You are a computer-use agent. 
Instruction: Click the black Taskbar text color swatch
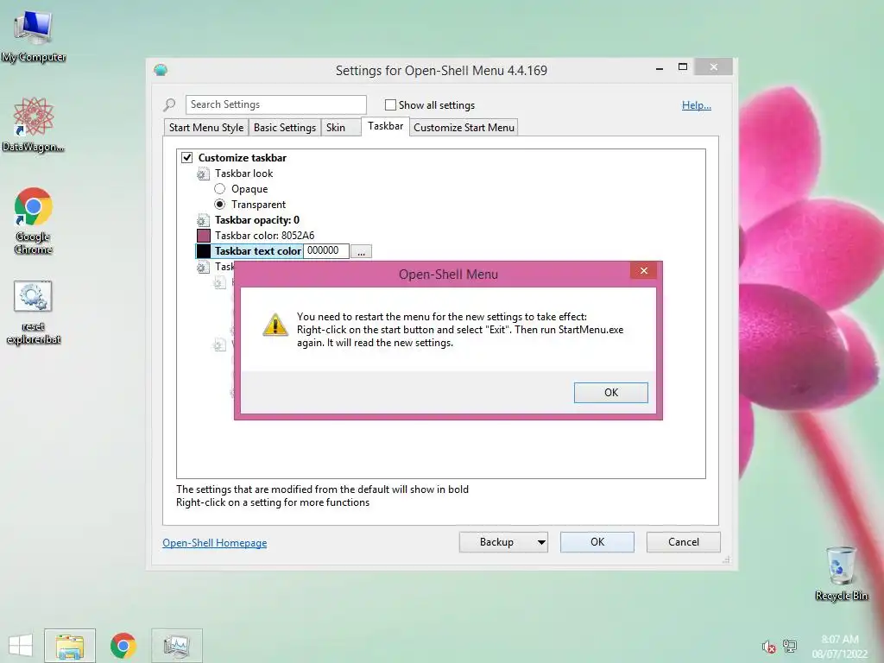point(204,251)
